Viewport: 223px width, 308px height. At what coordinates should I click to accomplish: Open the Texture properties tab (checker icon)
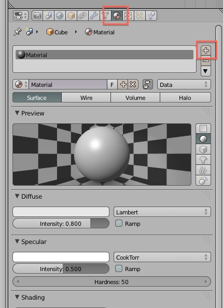(x=128, y=16)
